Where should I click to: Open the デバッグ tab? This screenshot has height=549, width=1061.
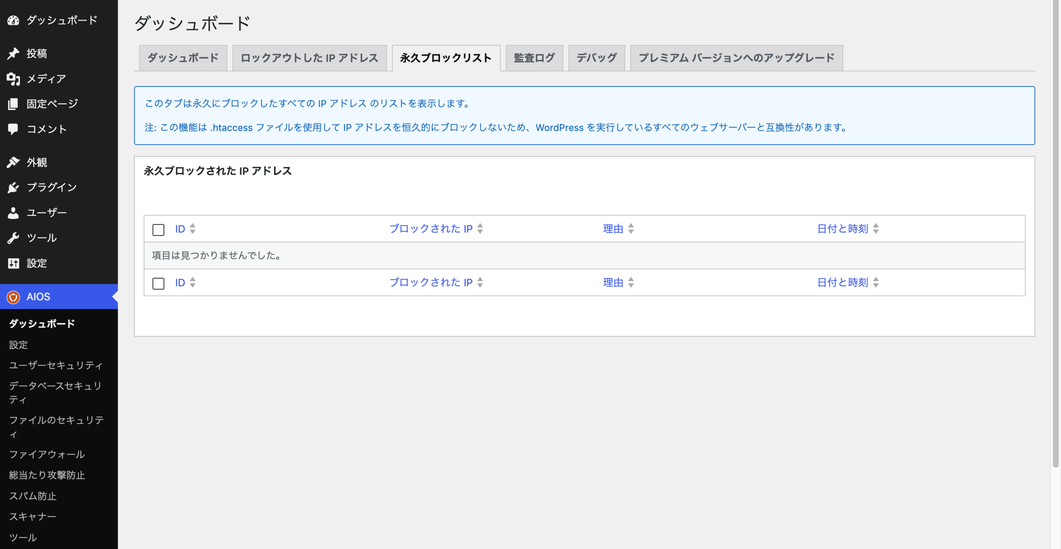[x=596, y=58]
